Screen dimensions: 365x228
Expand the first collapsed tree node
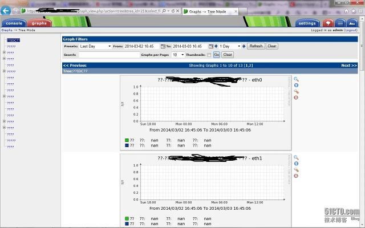click(x=5, y=52)
